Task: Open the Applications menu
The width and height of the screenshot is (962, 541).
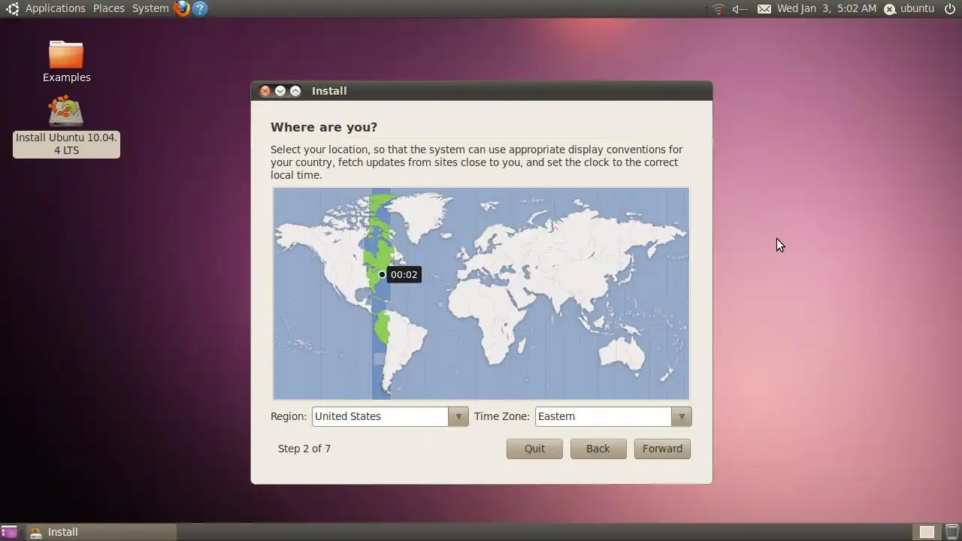Action: (x=55, y=8)
